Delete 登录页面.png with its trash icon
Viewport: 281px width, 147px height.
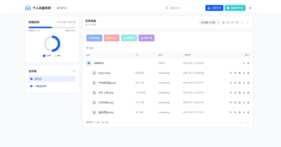pyautogui.click(x=248, y=112)
